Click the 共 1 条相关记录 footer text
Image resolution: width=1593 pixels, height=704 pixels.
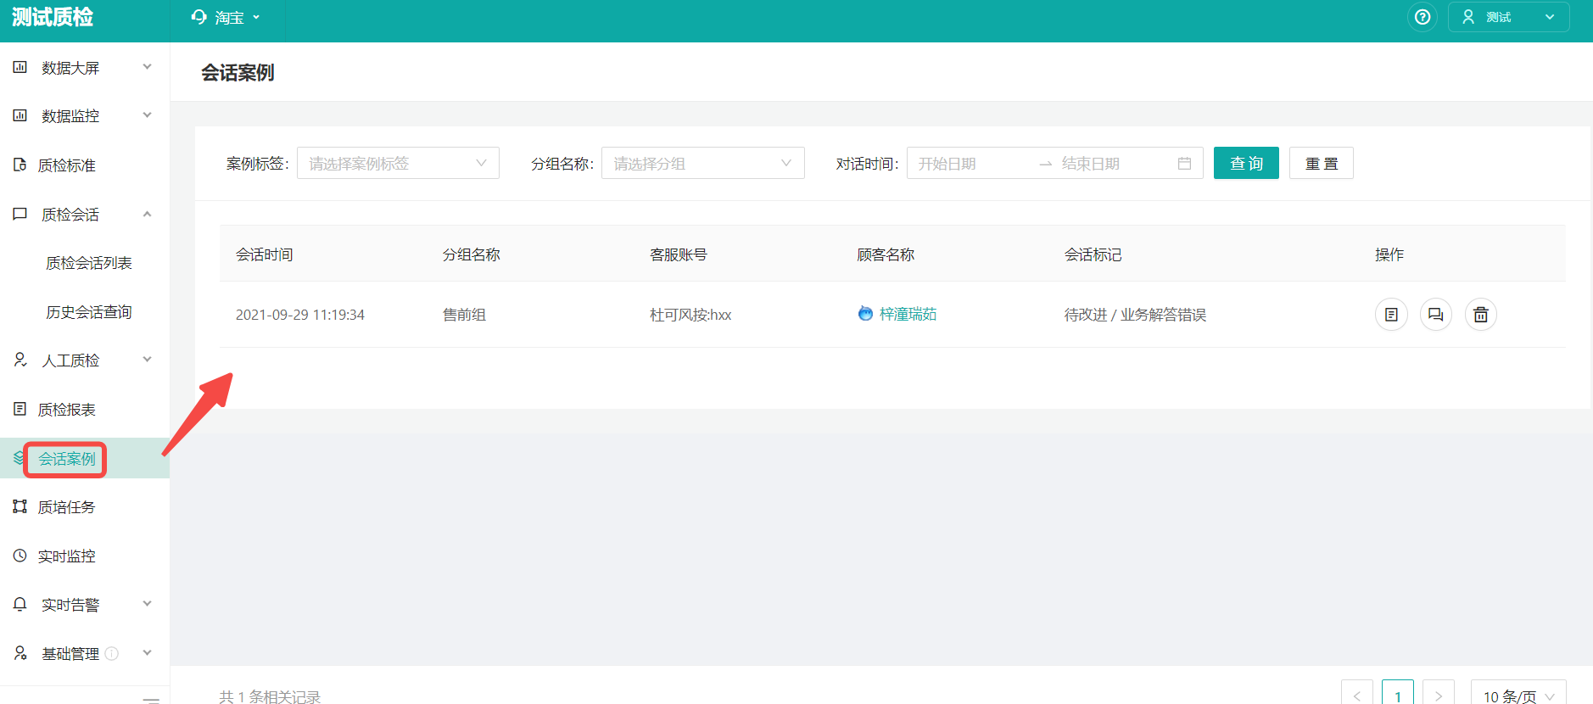click(270, 696)
